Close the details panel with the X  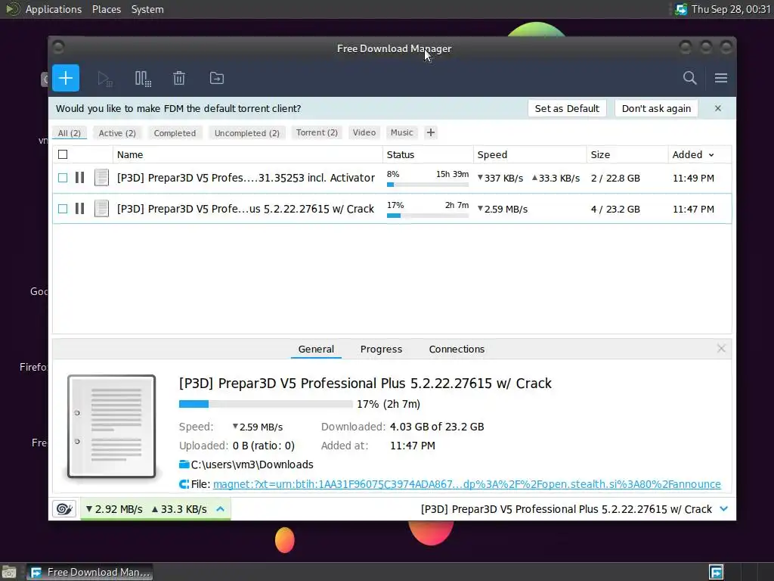[721, 349]
